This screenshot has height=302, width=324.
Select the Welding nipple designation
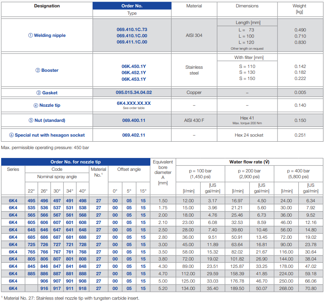(x=47, y=35)
